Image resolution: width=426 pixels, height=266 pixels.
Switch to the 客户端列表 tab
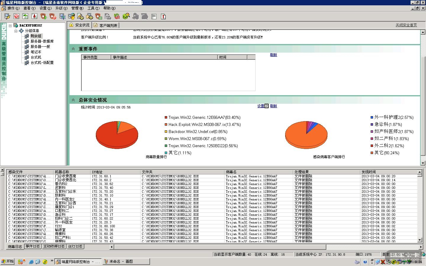click(x=106, y=25)
